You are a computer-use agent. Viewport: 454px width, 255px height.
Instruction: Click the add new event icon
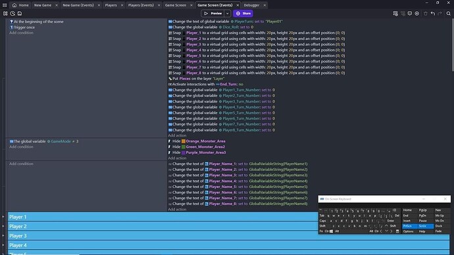click(395, 13)
